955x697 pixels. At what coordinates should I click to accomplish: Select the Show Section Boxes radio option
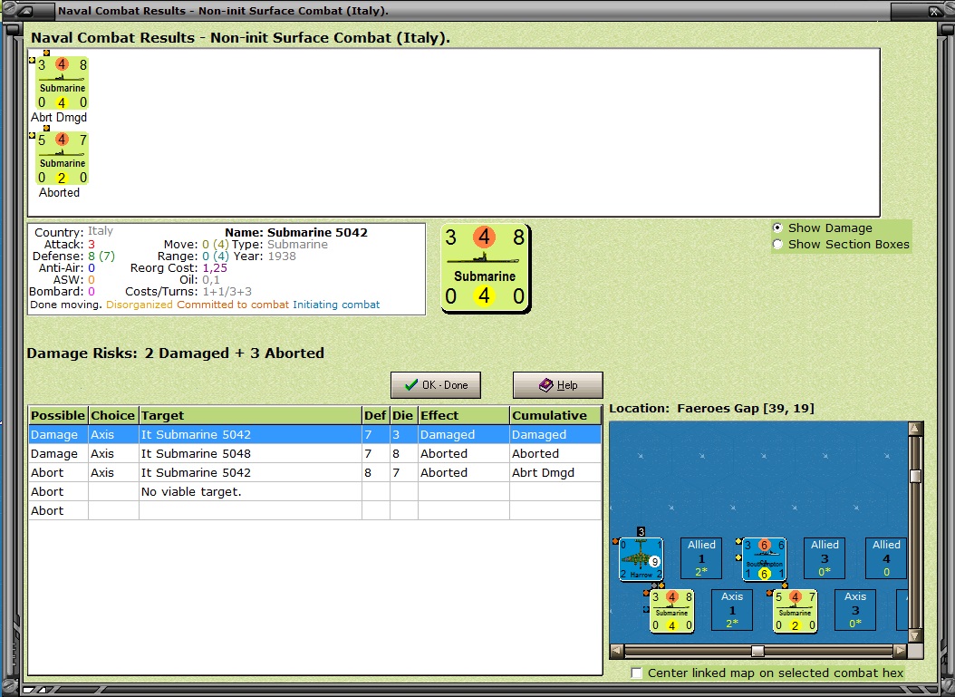tap(777, 245)
